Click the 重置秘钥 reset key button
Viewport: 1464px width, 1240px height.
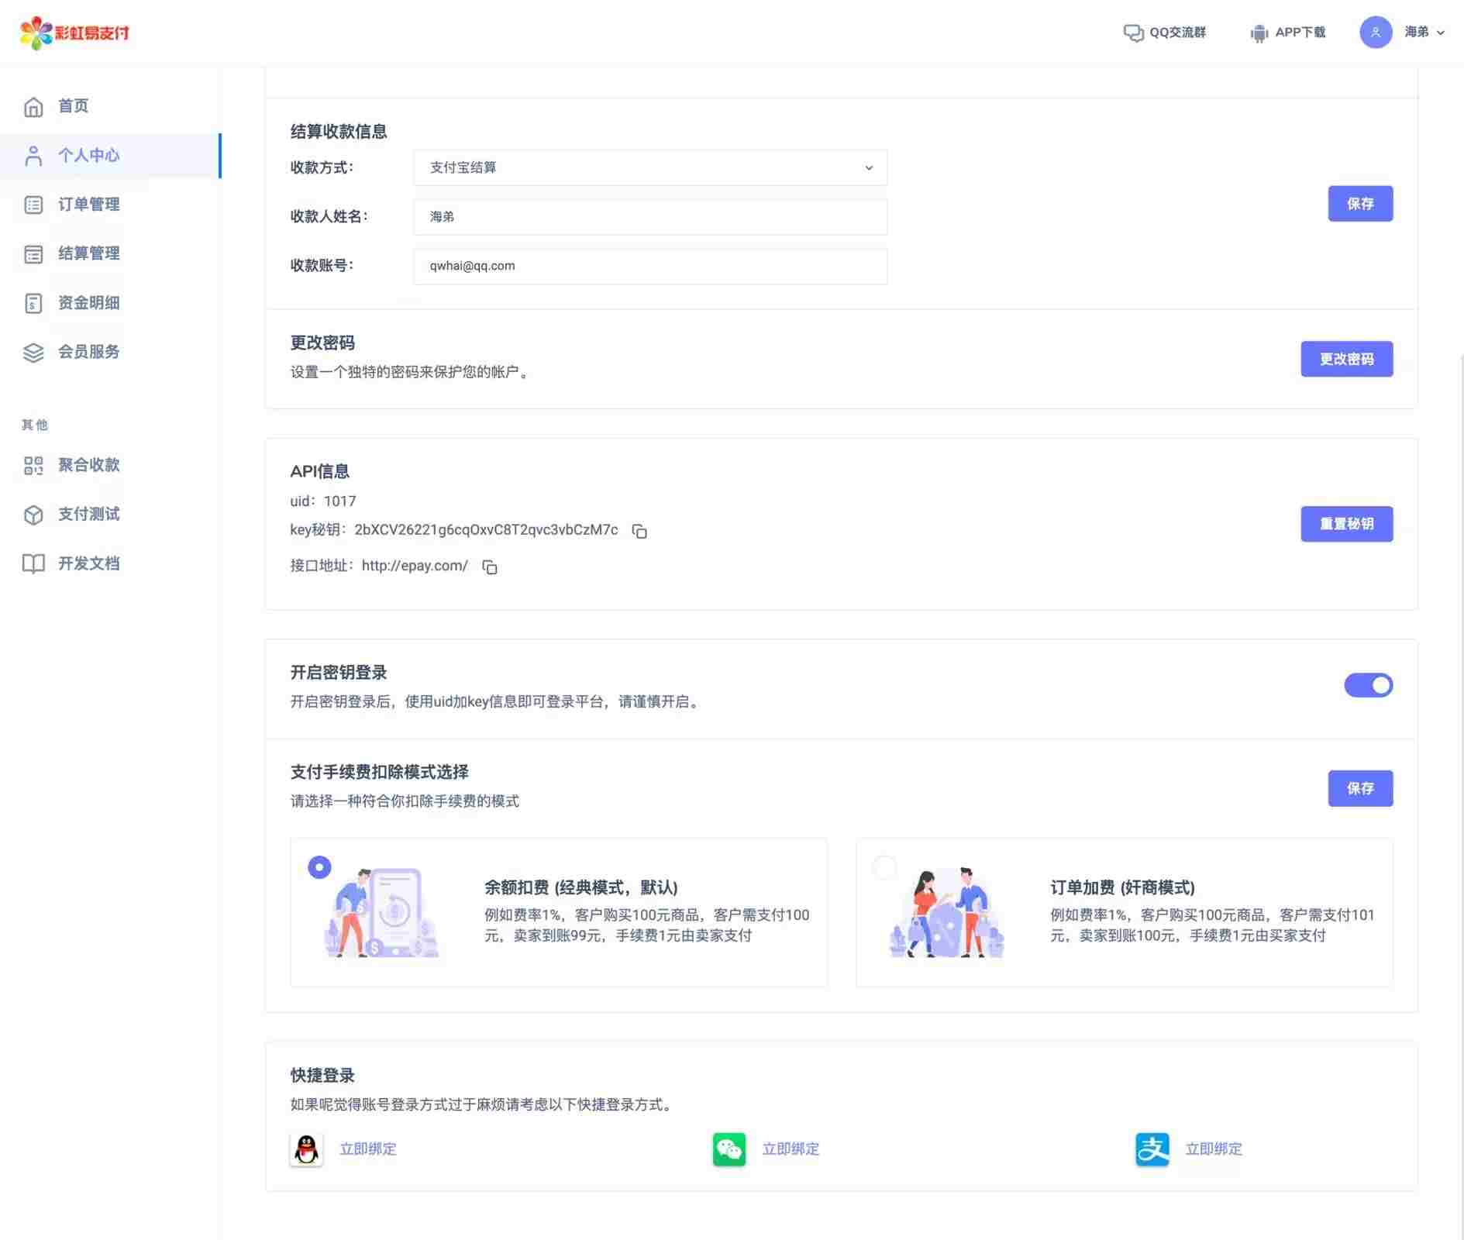(x=1346, y=524)
